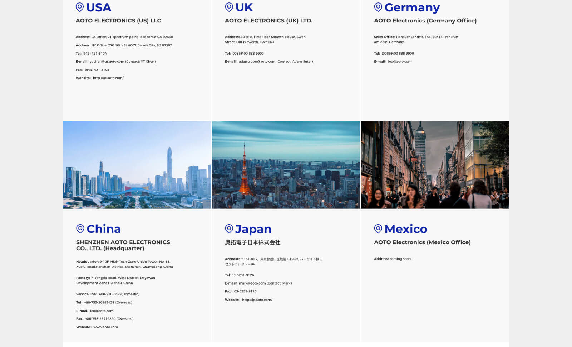Click the mark@aoto.com email address

[252, 283]
